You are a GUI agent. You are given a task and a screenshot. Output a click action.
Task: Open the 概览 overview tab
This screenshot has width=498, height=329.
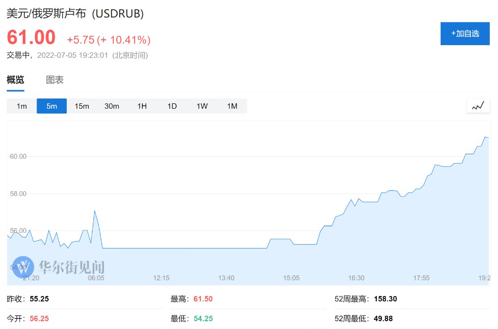(15, 80)
